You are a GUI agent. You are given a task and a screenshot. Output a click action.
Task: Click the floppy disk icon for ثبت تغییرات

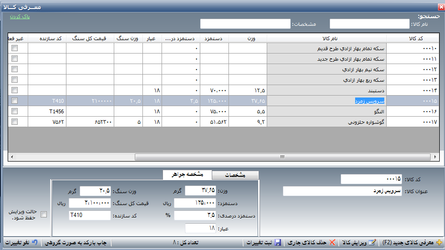pos(278,243)
